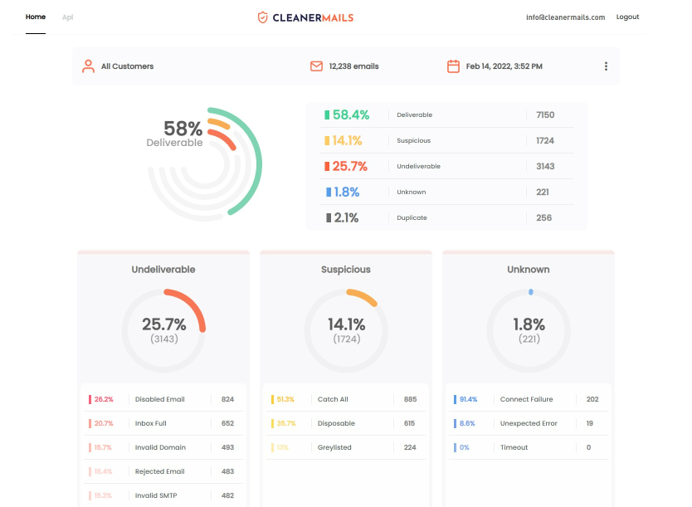Click the info@cleanermails.com account link
Viewport: 692px width, 507px height.
(x=565, y=17)
